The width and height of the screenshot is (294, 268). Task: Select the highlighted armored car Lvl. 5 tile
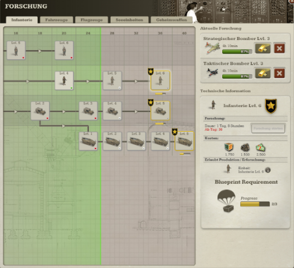point(160,110)
